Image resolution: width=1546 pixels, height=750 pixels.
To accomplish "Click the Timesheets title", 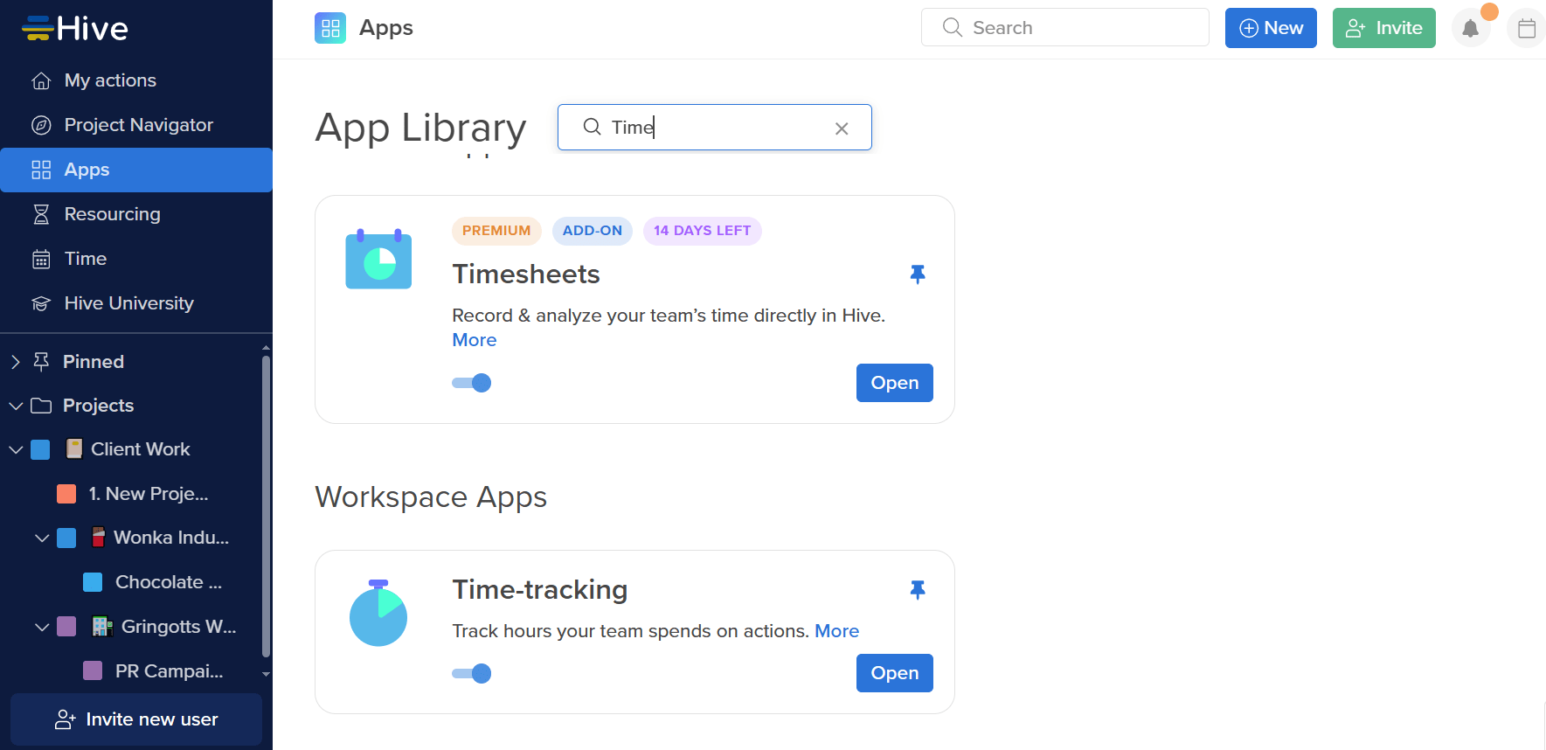I will (526, 274).
